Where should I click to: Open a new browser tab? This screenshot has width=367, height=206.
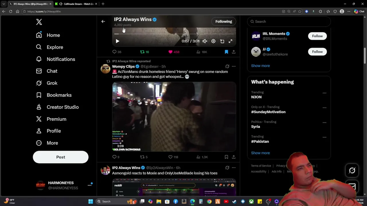103,4
